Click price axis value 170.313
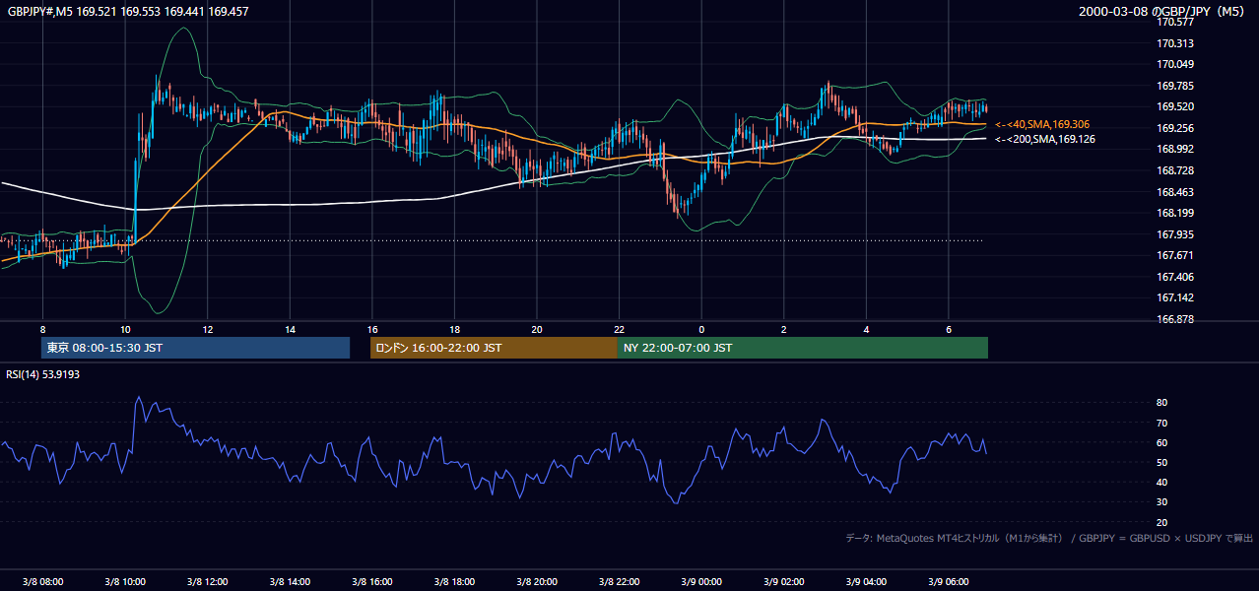This screenshot has height=591, width=1259. (x=1174, y=43)
